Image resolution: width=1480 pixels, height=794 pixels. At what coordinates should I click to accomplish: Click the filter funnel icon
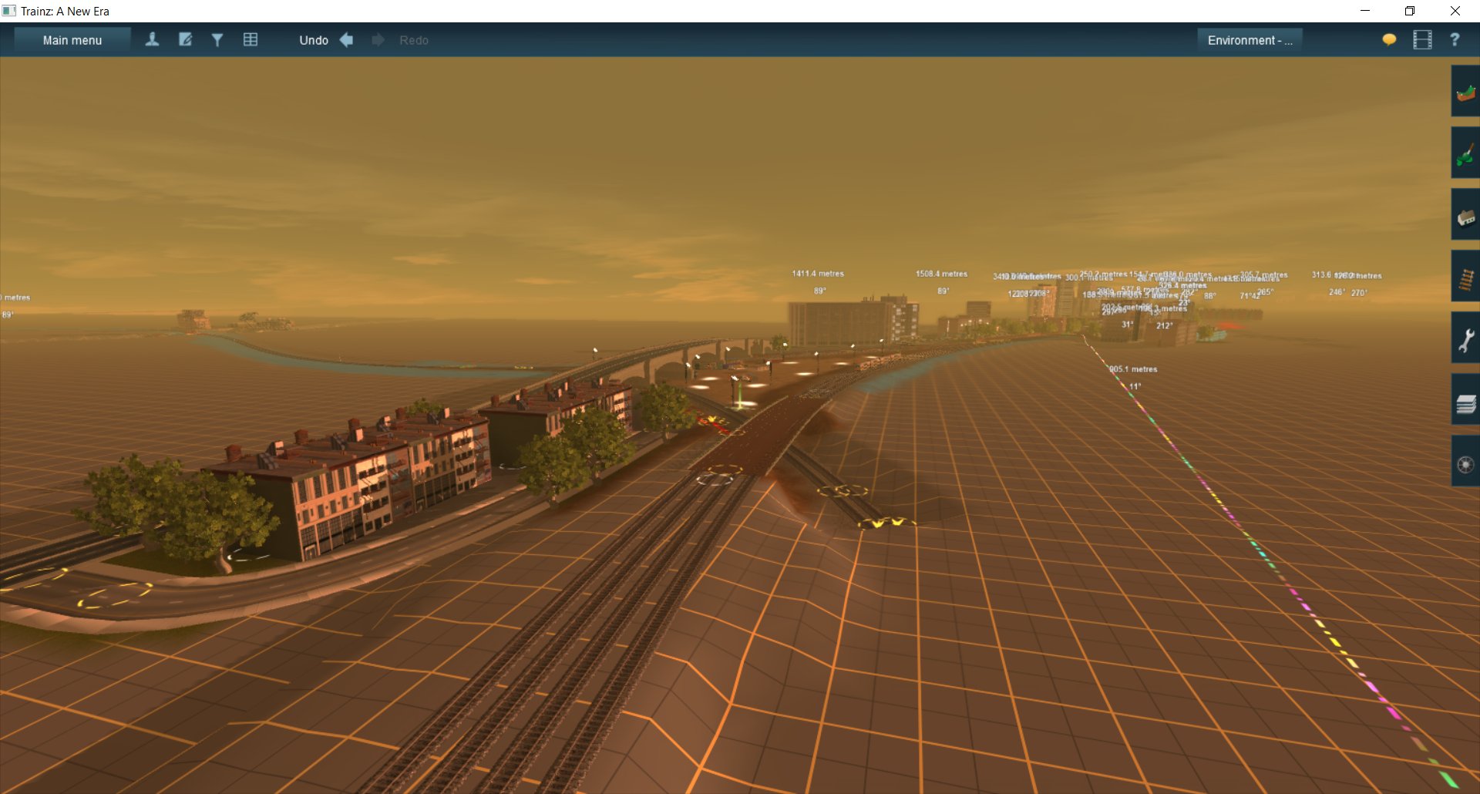tap(217, 39)
